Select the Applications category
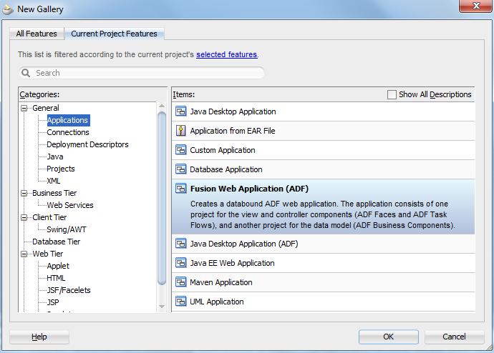This screenshot has width=494, height=353. [67, 120]
